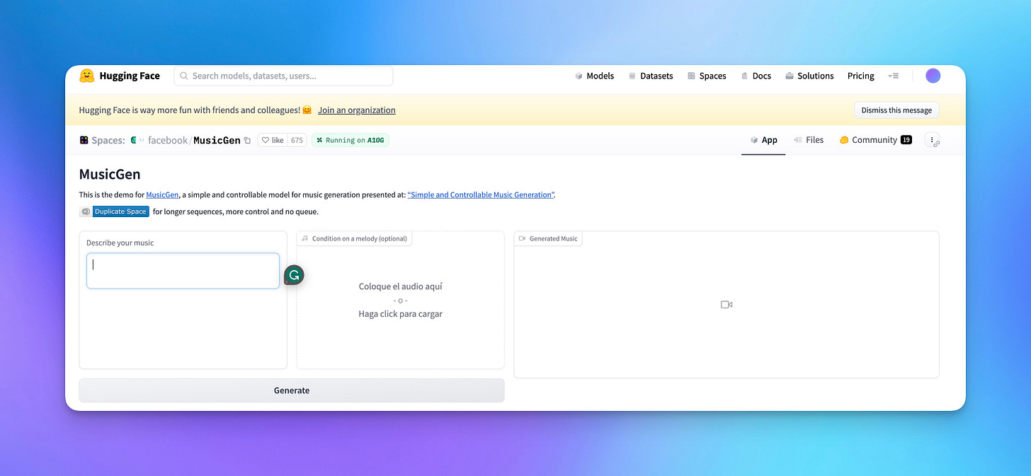Viewport: 1031px width, 476px height.
Task: Switch to the App tab
Action: (763, 140)
